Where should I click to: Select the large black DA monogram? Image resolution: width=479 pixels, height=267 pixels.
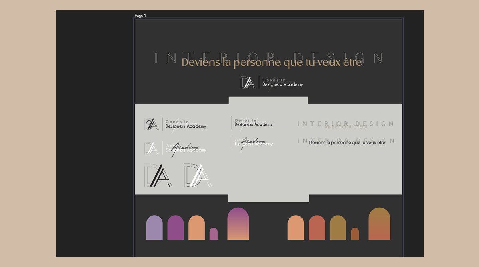click(158, 175)
